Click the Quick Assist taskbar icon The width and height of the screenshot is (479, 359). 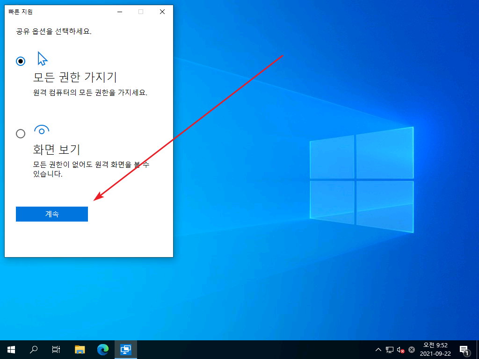(x=125, y=350)
